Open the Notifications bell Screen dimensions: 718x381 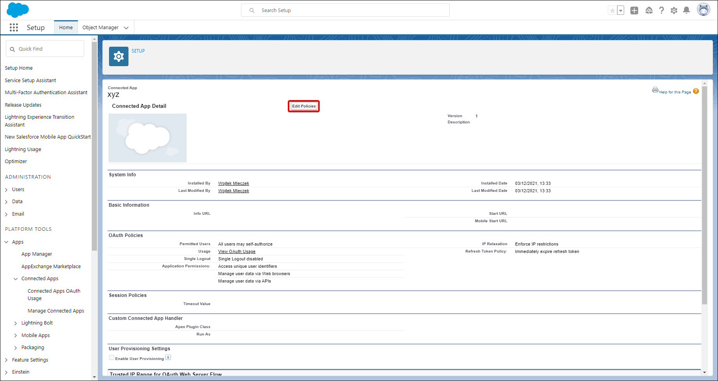tap(686, 11)
